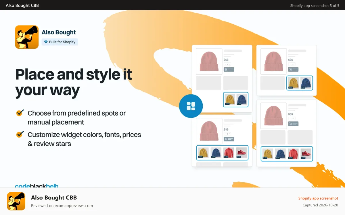This screenshot has width=345, height=215.
Task: Click the add-to-cart button in the bottom-left mockup card
Action: tap(229, 139)
